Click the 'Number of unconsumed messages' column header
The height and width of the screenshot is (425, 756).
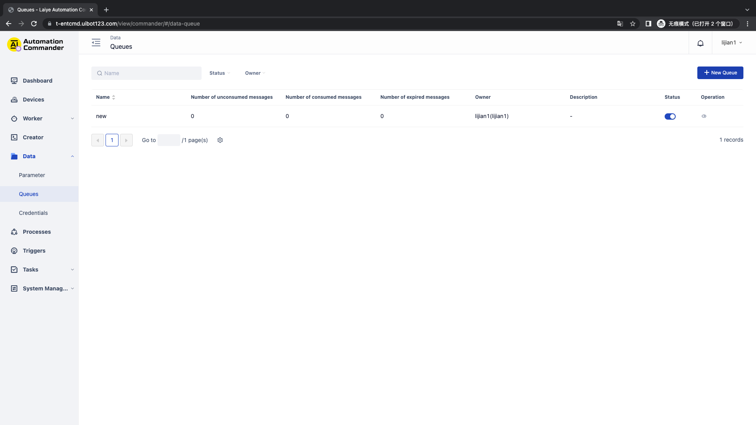point(232,97)
